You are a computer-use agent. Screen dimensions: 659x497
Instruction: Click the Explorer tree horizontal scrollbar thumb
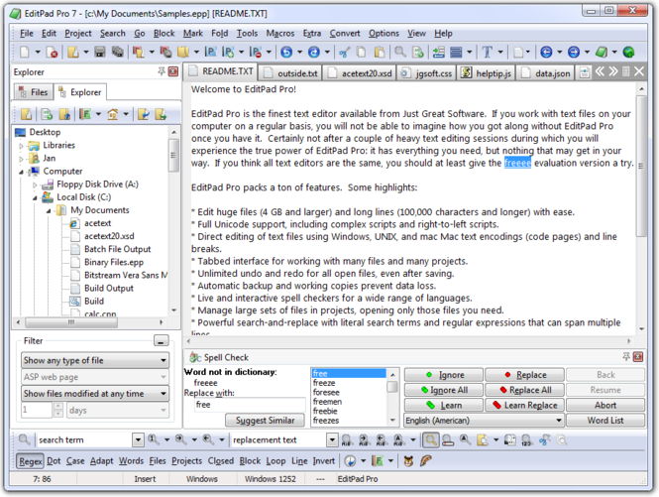point(71,322)
